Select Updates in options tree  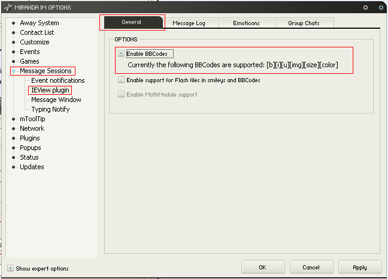(32, 167)
